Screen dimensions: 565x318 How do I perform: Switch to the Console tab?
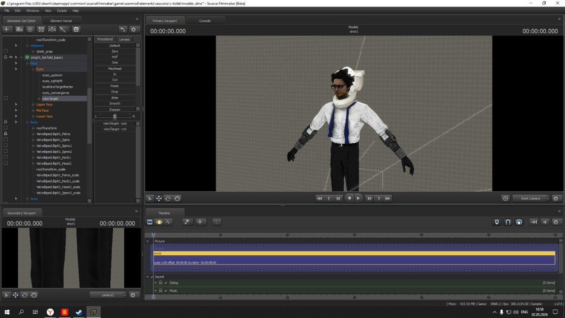205,21
